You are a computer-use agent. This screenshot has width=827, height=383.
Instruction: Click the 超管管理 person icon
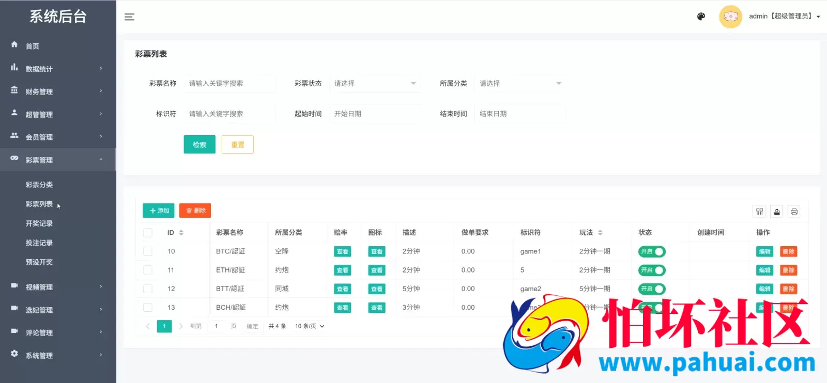coord(14,113)
